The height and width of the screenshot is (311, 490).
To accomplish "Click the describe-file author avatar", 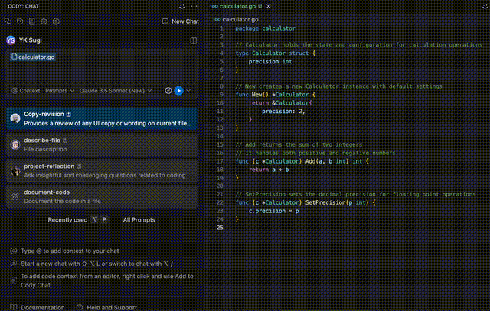I will click(15, 144).
